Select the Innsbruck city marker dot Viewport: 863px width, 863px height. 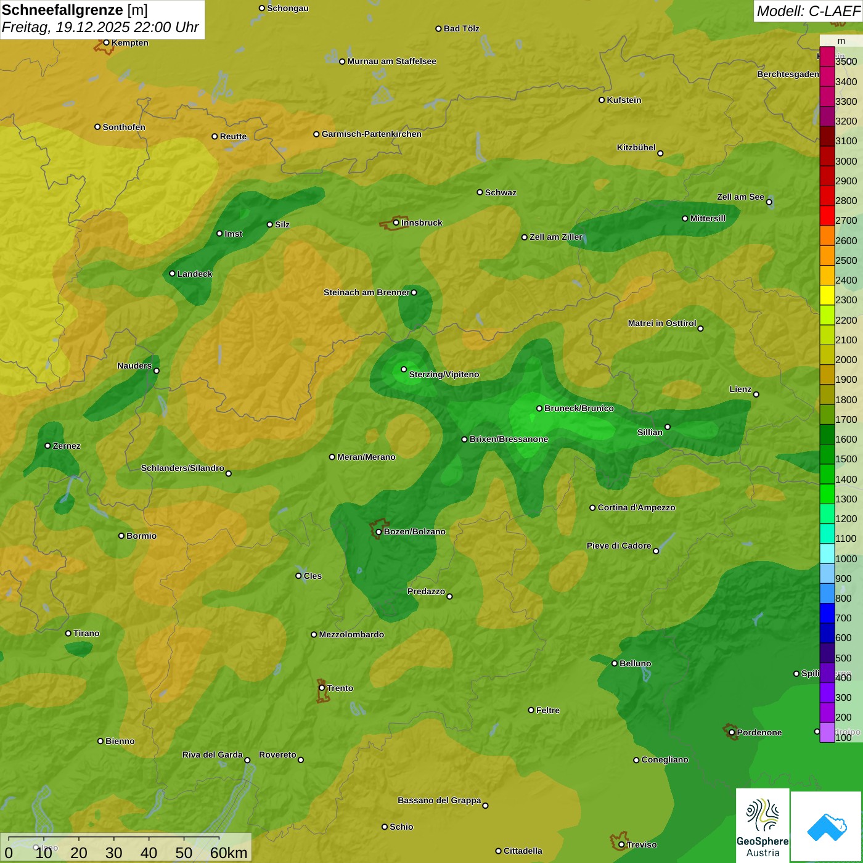(396, 223)
